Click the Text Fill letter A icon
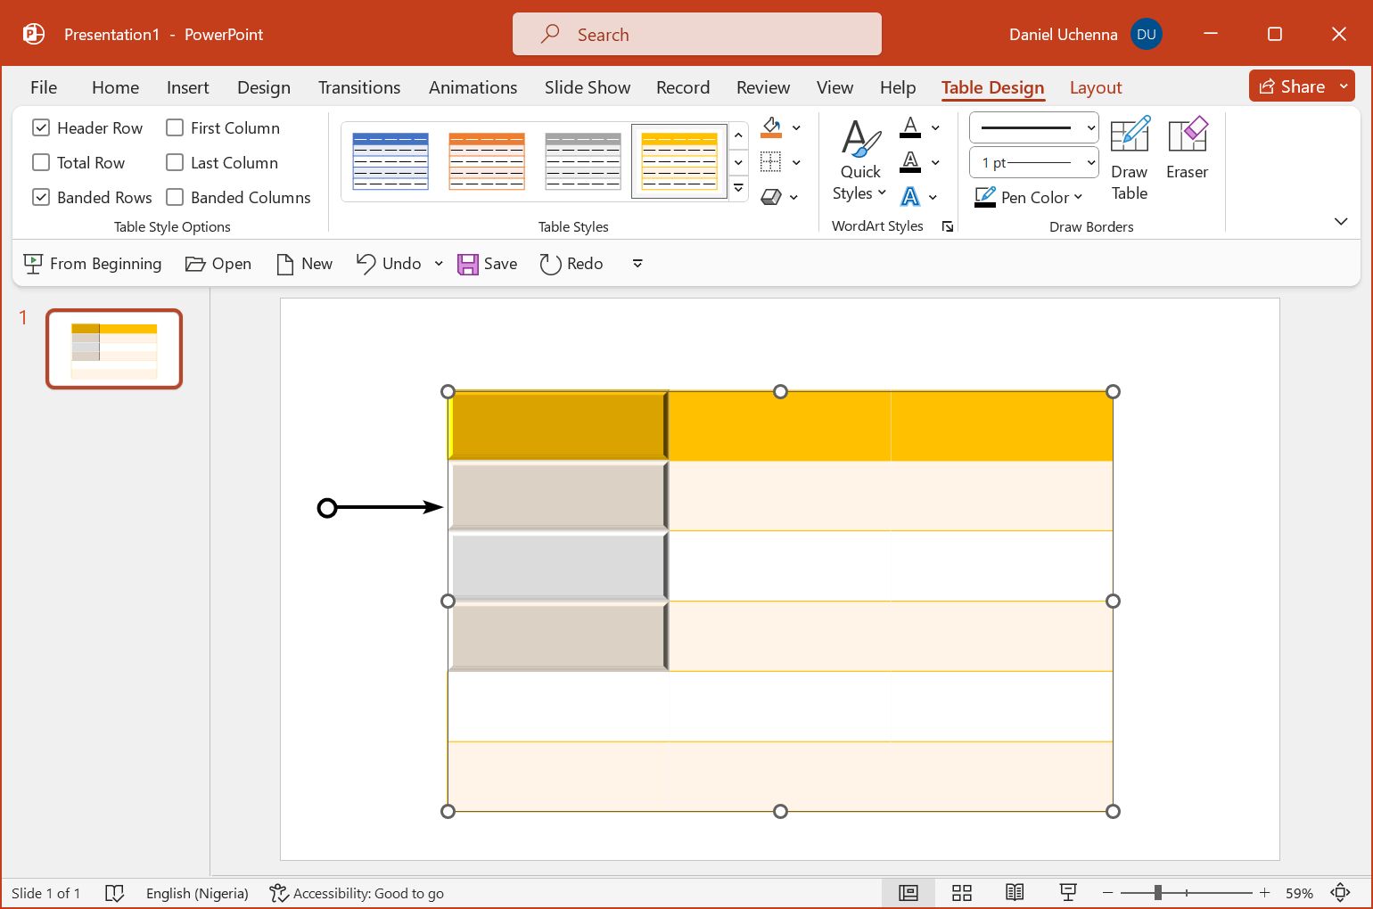 point(910,127)
